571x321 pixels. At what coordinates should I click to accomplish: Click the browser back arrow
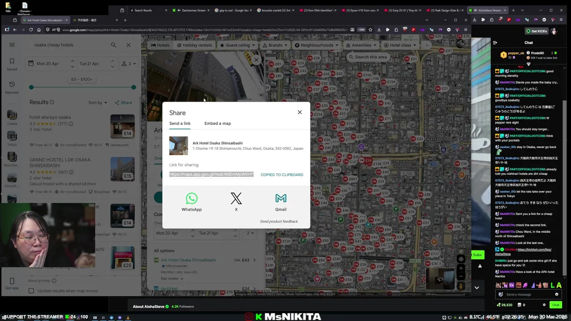click(x=15, y=30)
